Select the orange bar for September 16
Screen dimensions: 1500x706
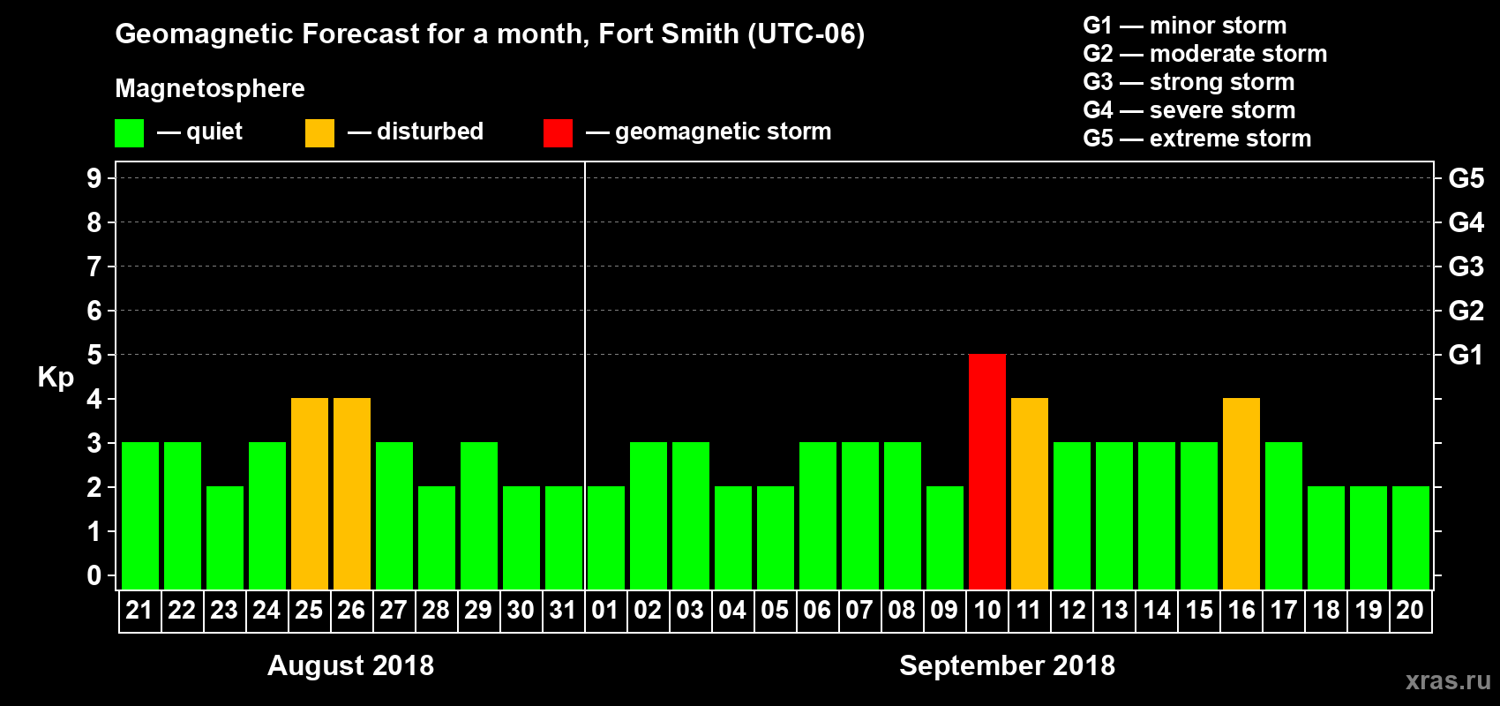pos(1241,493)
